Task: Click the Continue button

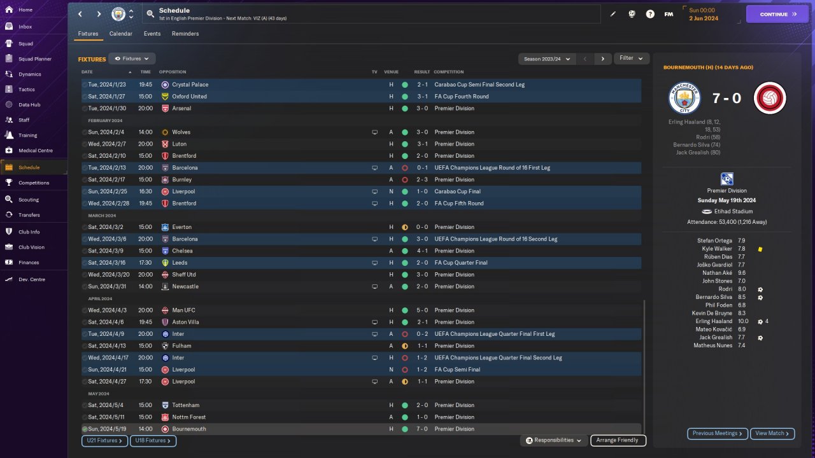Action: pyautogui.click(x=777, y=14)
